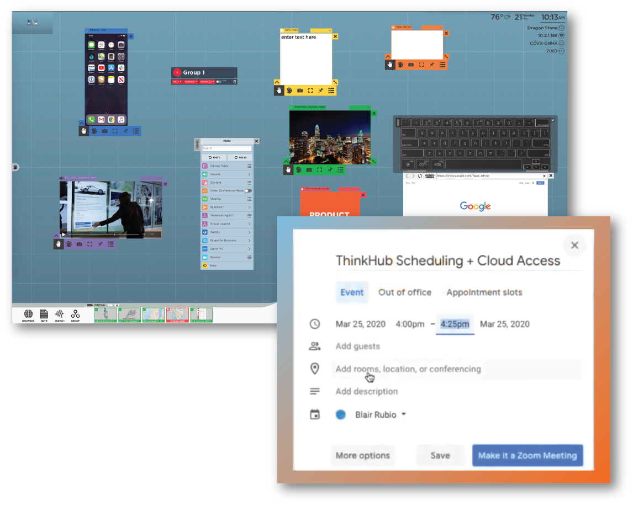
Task: Click Make it a Zoom Meeting
Action: 527,455
